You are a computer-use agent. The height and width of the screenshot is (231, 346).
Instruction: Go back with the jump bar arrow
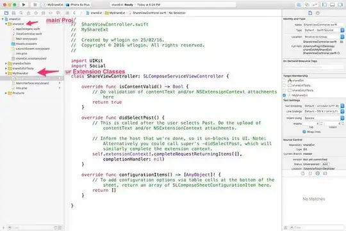[74, 13]
